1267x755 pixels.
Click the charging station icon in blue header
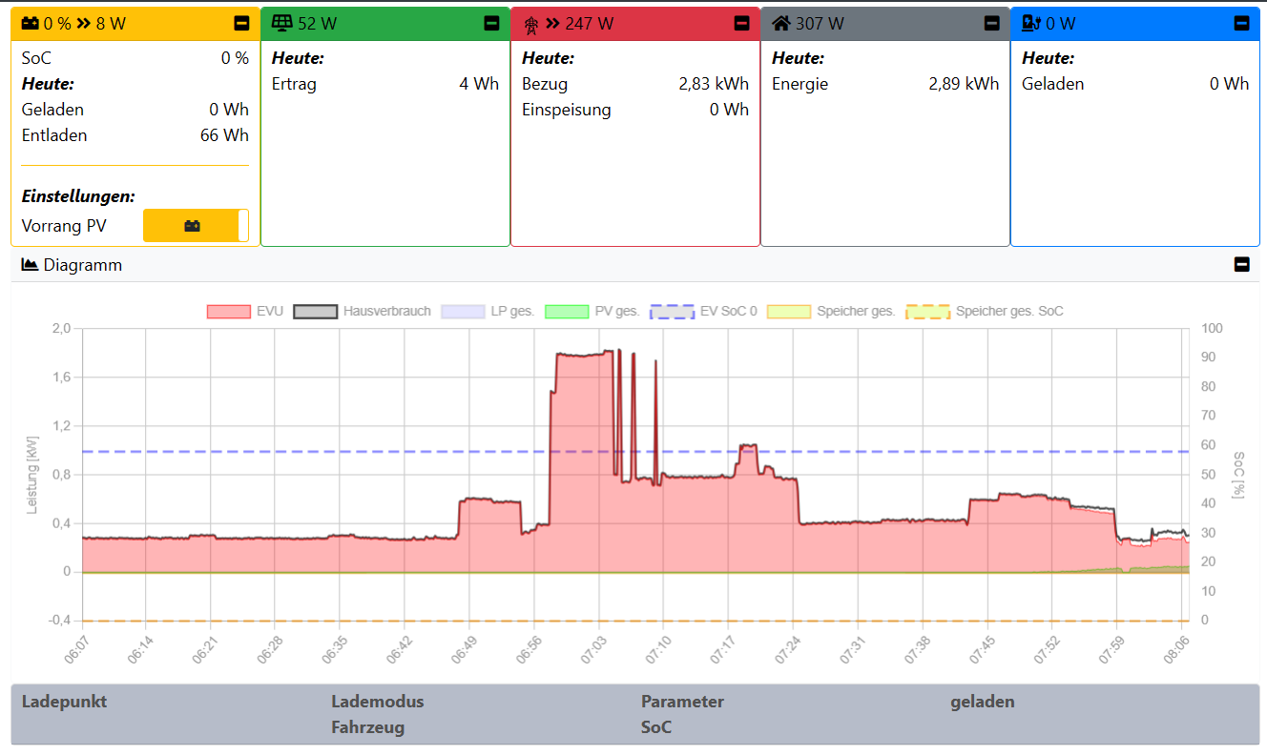point(1031,24)
